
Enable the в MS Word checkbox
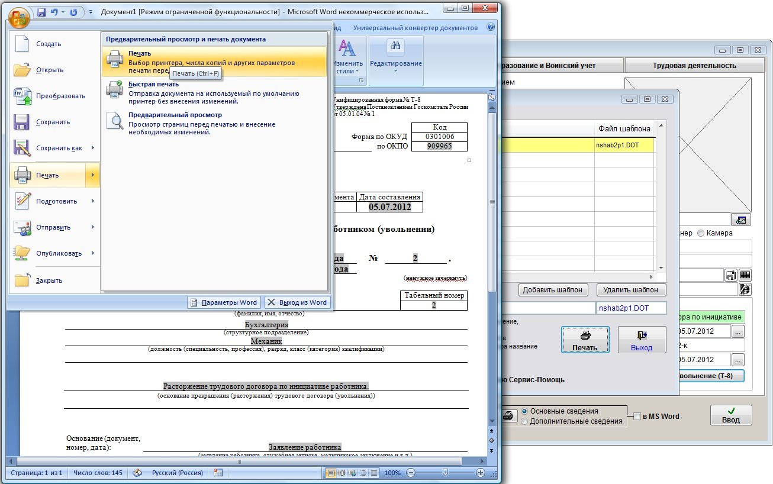pos(637,417)
